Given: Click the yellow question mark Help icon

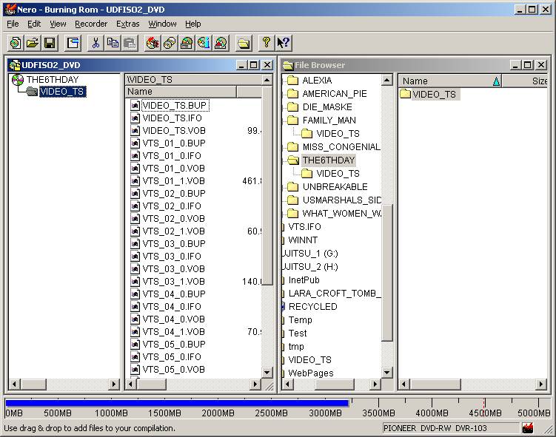Looking at the screenshot, I should pos(267,43).
